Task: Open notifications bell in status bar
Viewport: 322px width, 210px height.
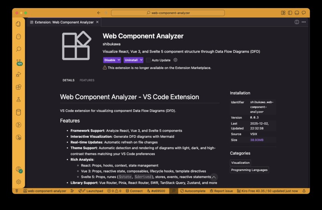Action: [304, 191]
